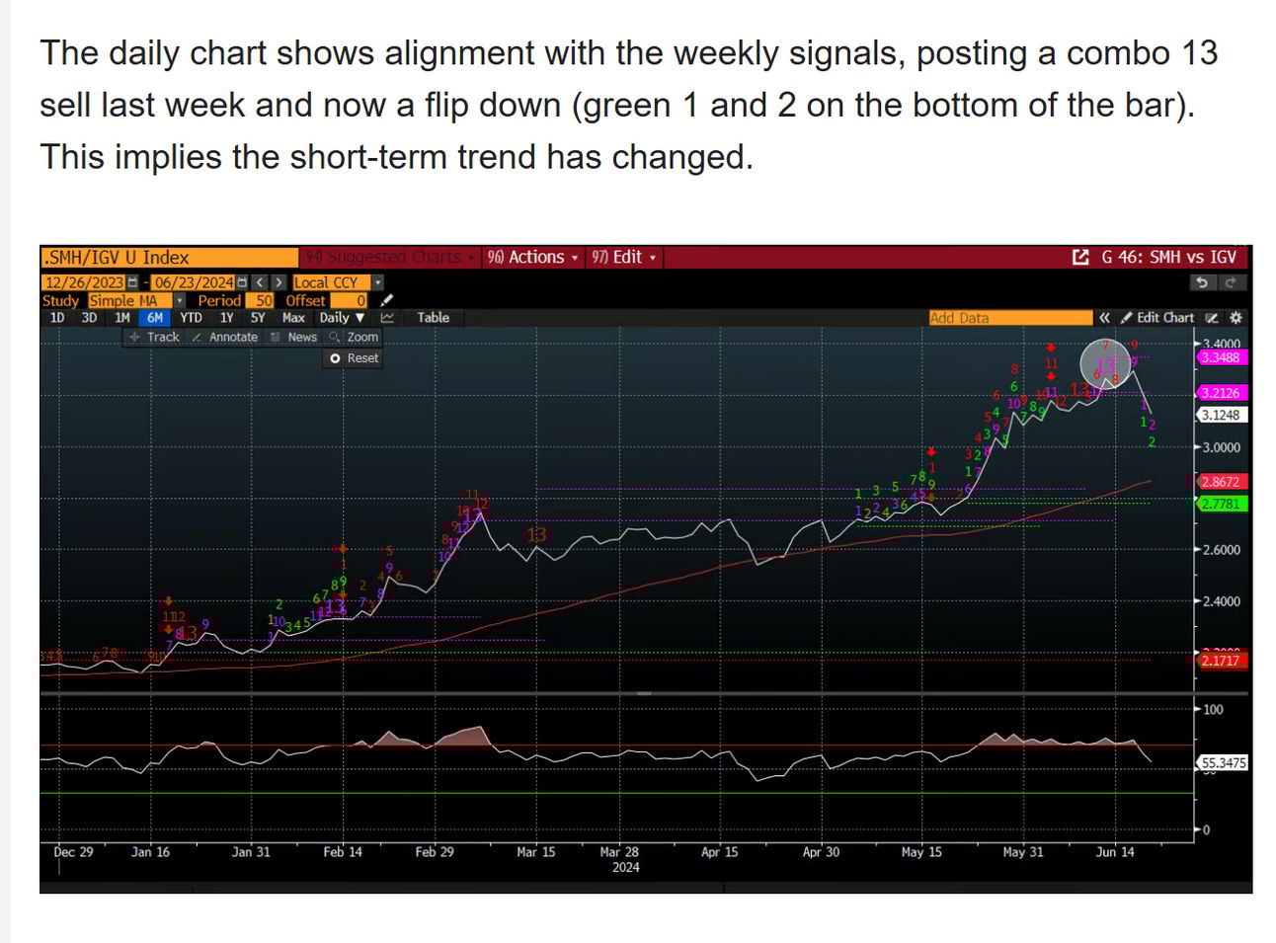
Task: Switch to line chart type icon
Action: (x=387, y=318)
